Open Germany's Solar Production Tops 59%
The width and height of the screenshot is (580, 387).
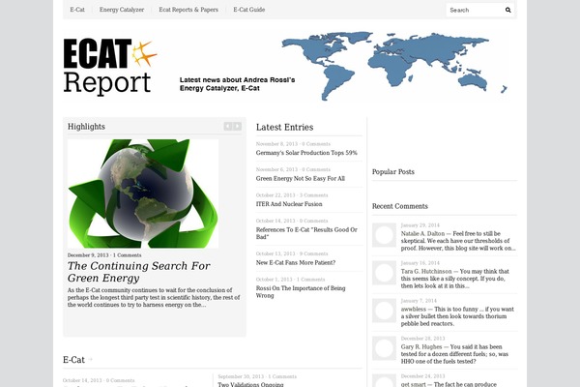click(x=306, y=153)
